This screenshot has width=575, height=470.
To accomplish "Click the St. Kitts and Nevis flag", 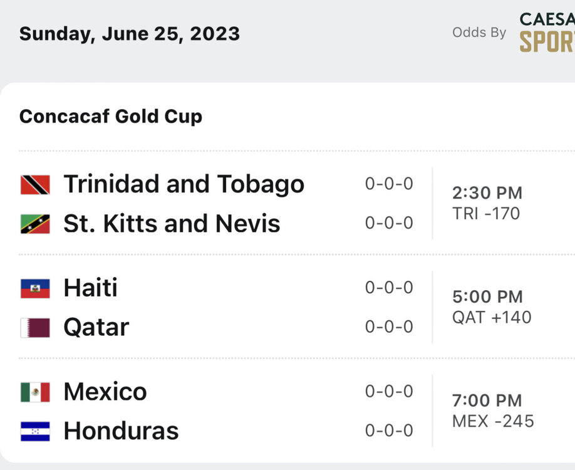I will (x=35, y=224).
